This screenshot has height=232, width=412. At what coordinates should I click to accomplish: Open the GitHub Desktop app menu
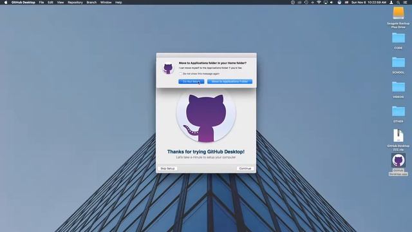tap(23, 3)
